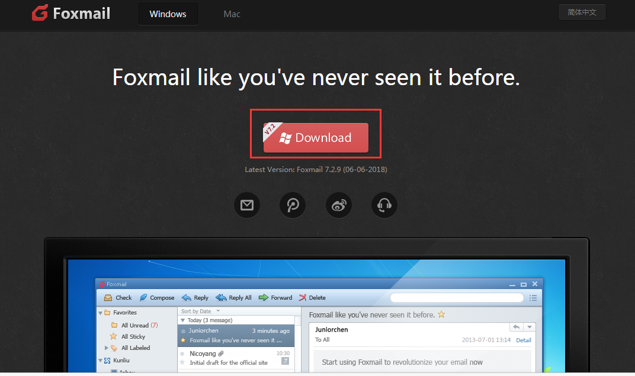Click Compose in the Foxmail preview toolbar
Image resolution: width=635 pixels, height=376 pixels.
(157, 297)
